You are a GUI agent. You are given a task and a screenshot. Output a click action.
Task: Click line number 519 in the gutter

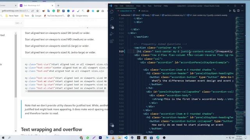coord(121,51)
